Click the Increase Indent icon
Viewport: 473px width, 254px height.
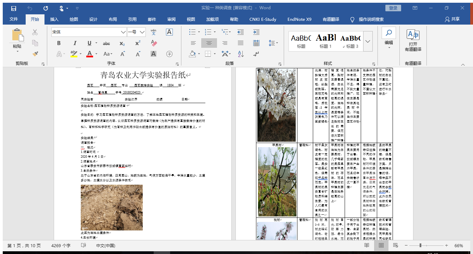click(256, 32)
